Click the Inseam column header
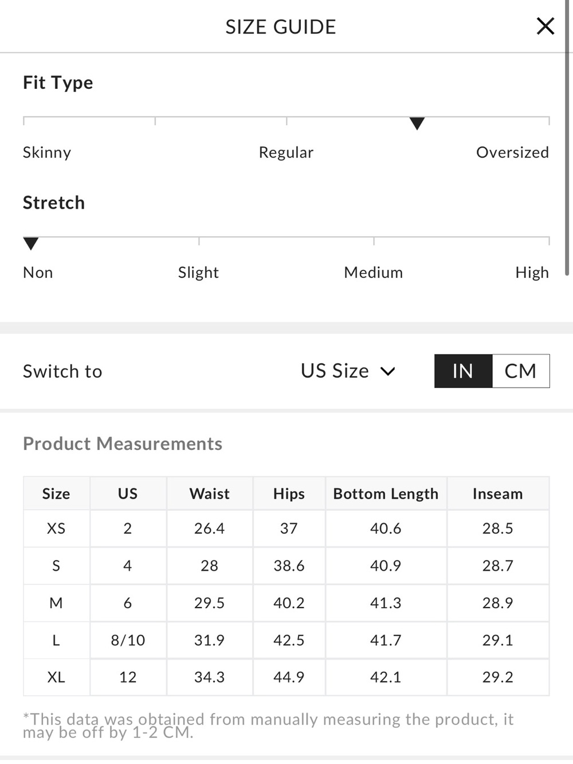This screenshot has width=573, height=764. (497, 493)
